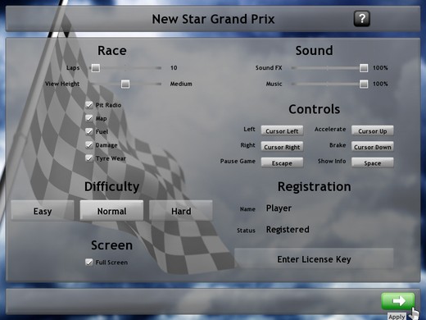
Task: Click the Music volume slider handle
Action: (x=364, y=84)
